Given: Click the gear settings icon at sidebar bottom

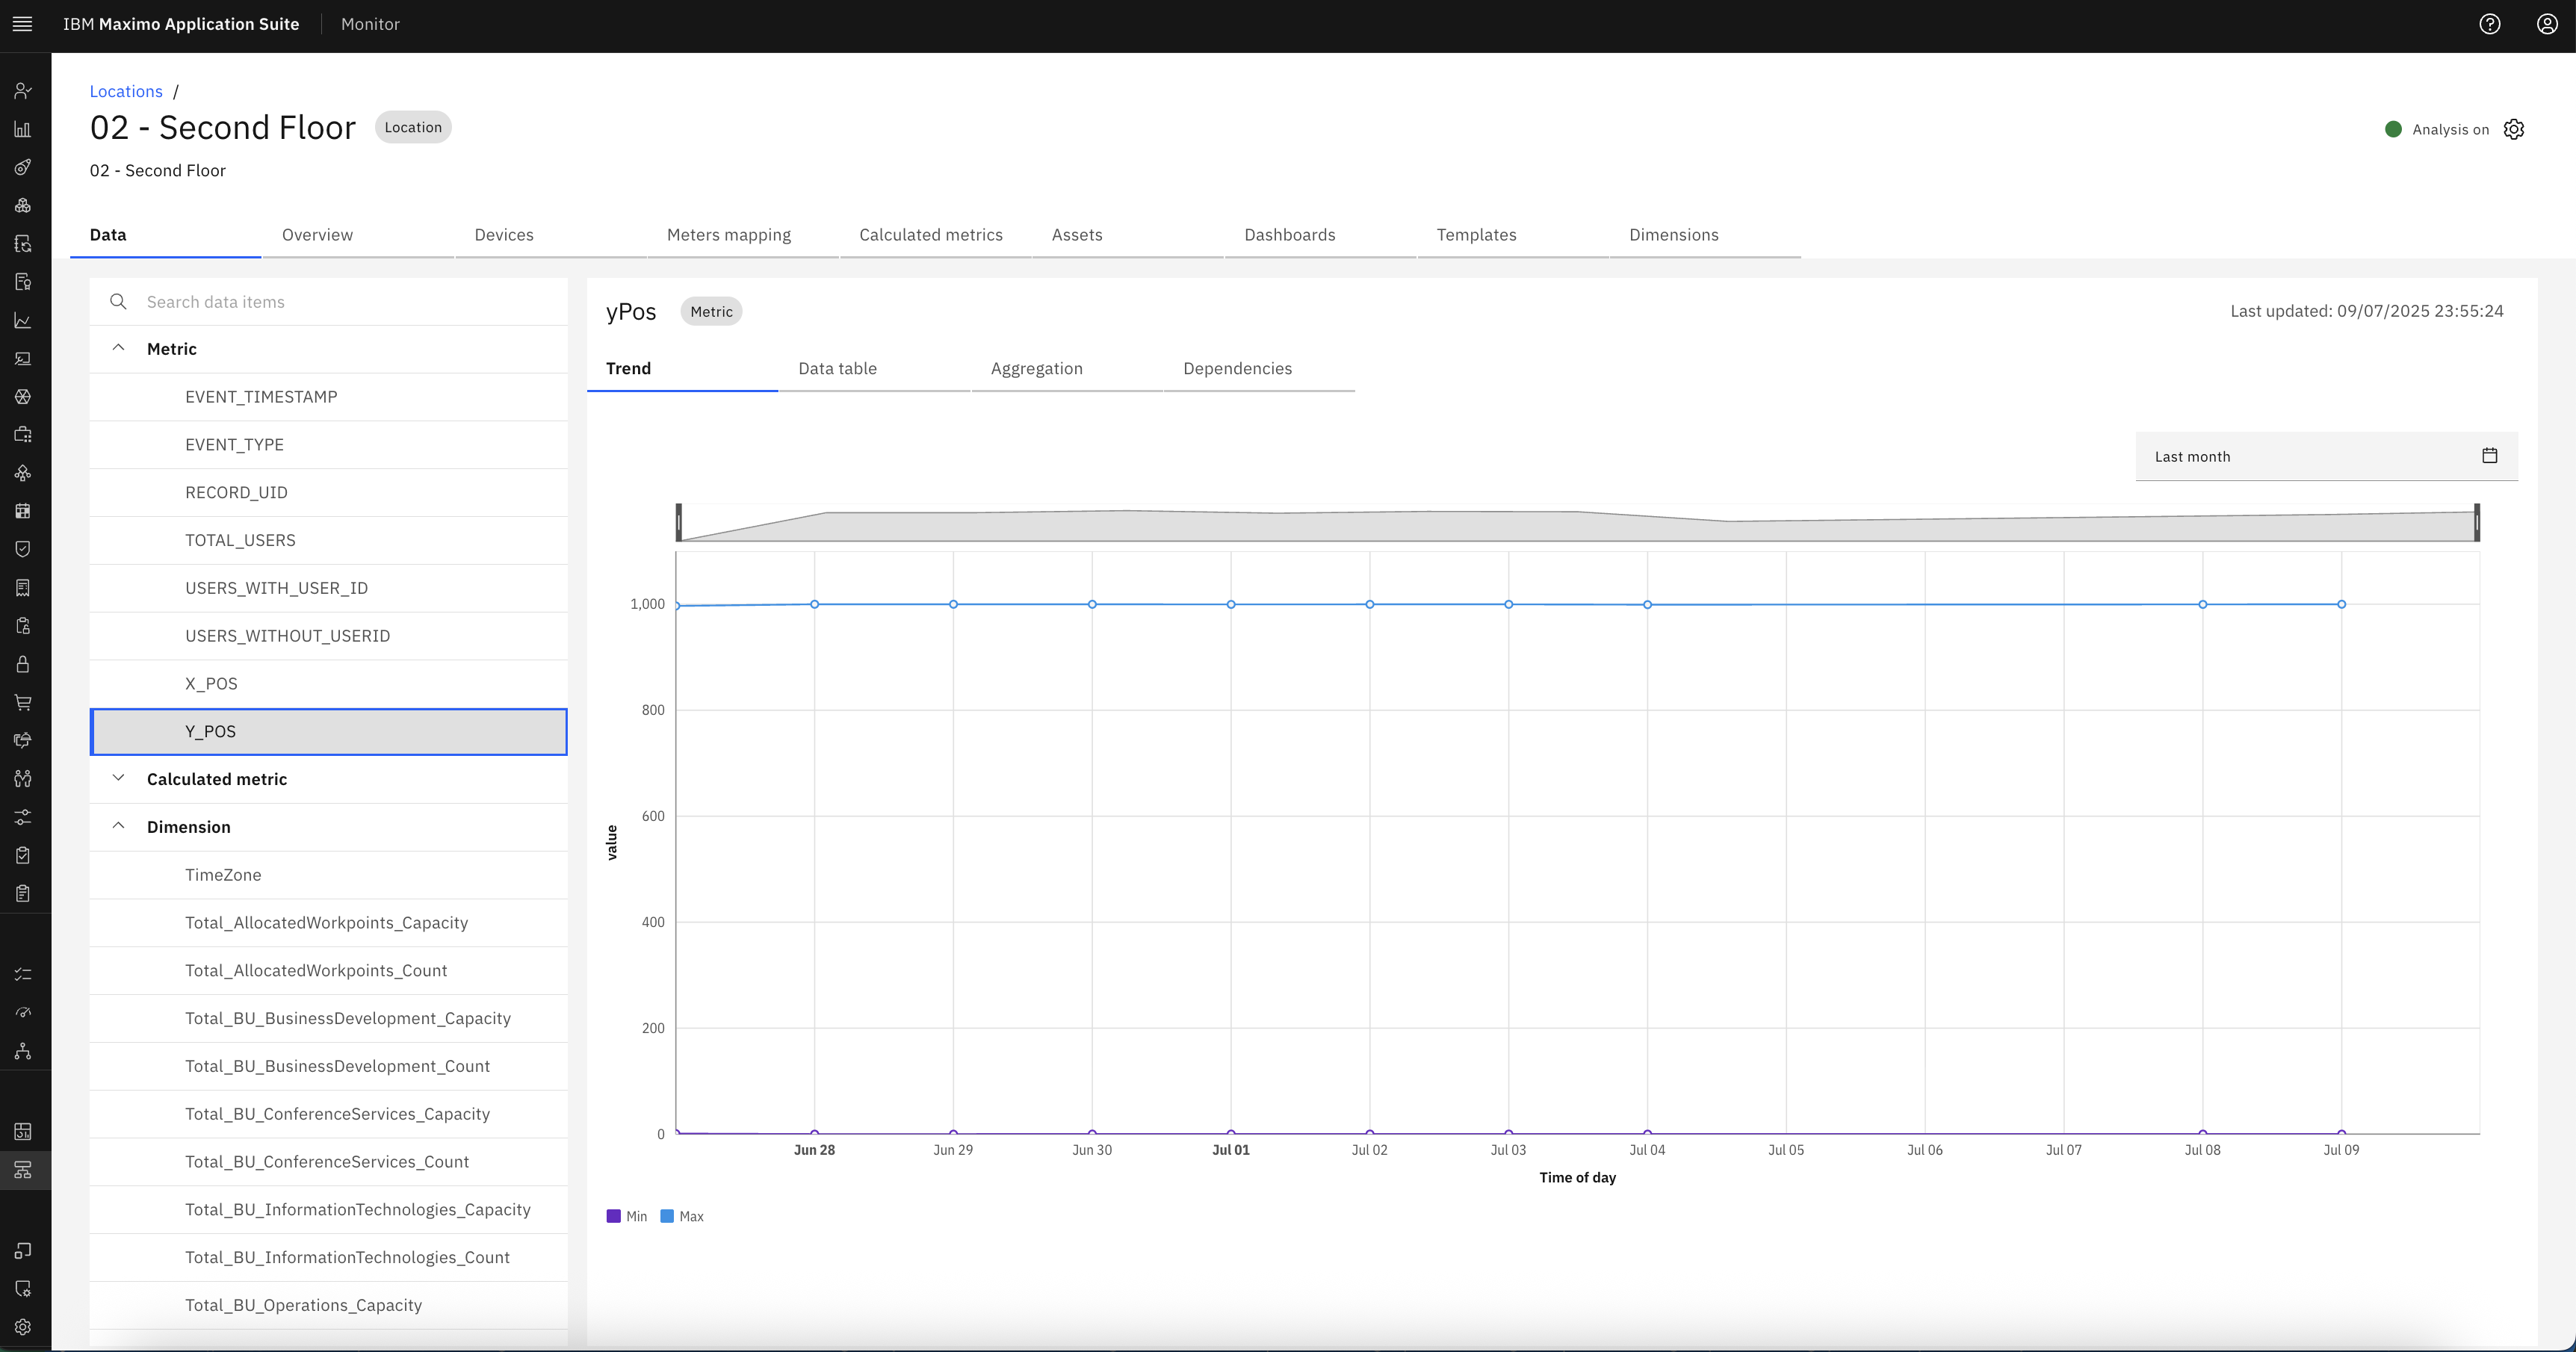Looking at the screenshot, I should click(x=23, y=1327).
